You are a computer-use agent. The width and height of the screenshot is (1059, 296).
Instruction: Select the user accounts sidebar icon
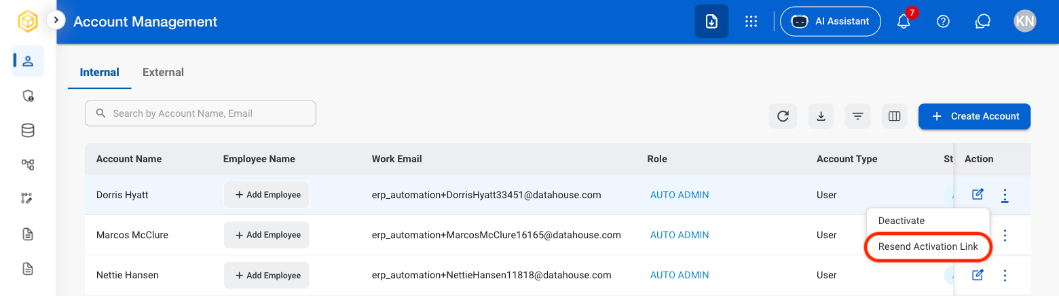tap(28, 61)
